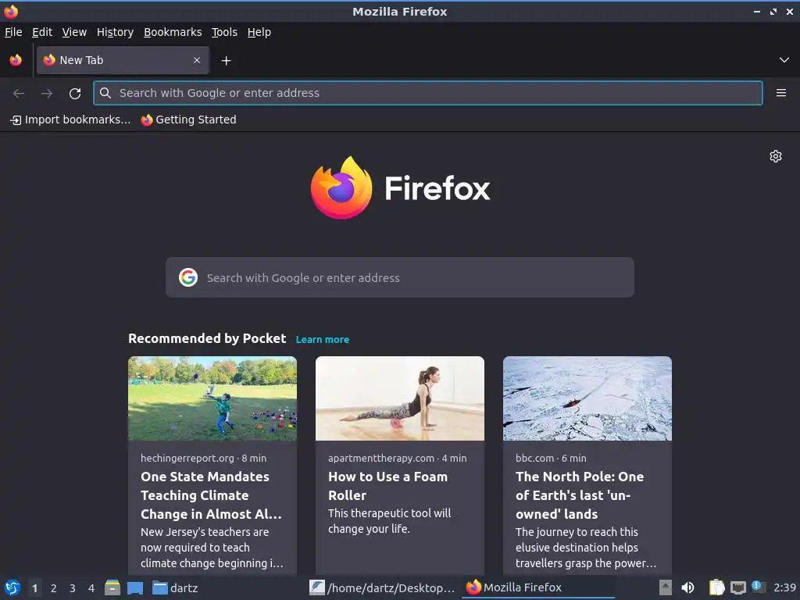Viewport: 800px width, 600px height.
Task: Expand the list all tabs chevron
Action: tap(784, 60)
